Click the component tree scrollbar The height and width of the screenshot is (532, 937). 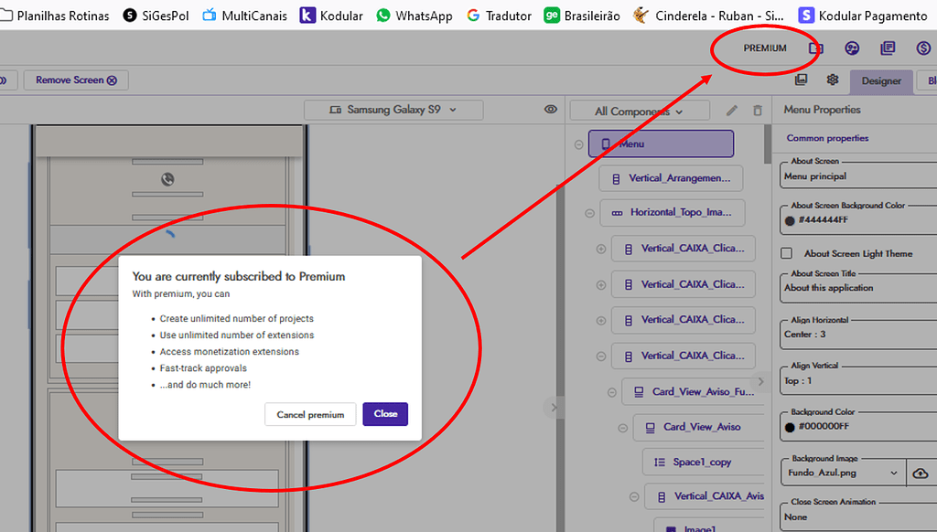[x=768, y=144]
